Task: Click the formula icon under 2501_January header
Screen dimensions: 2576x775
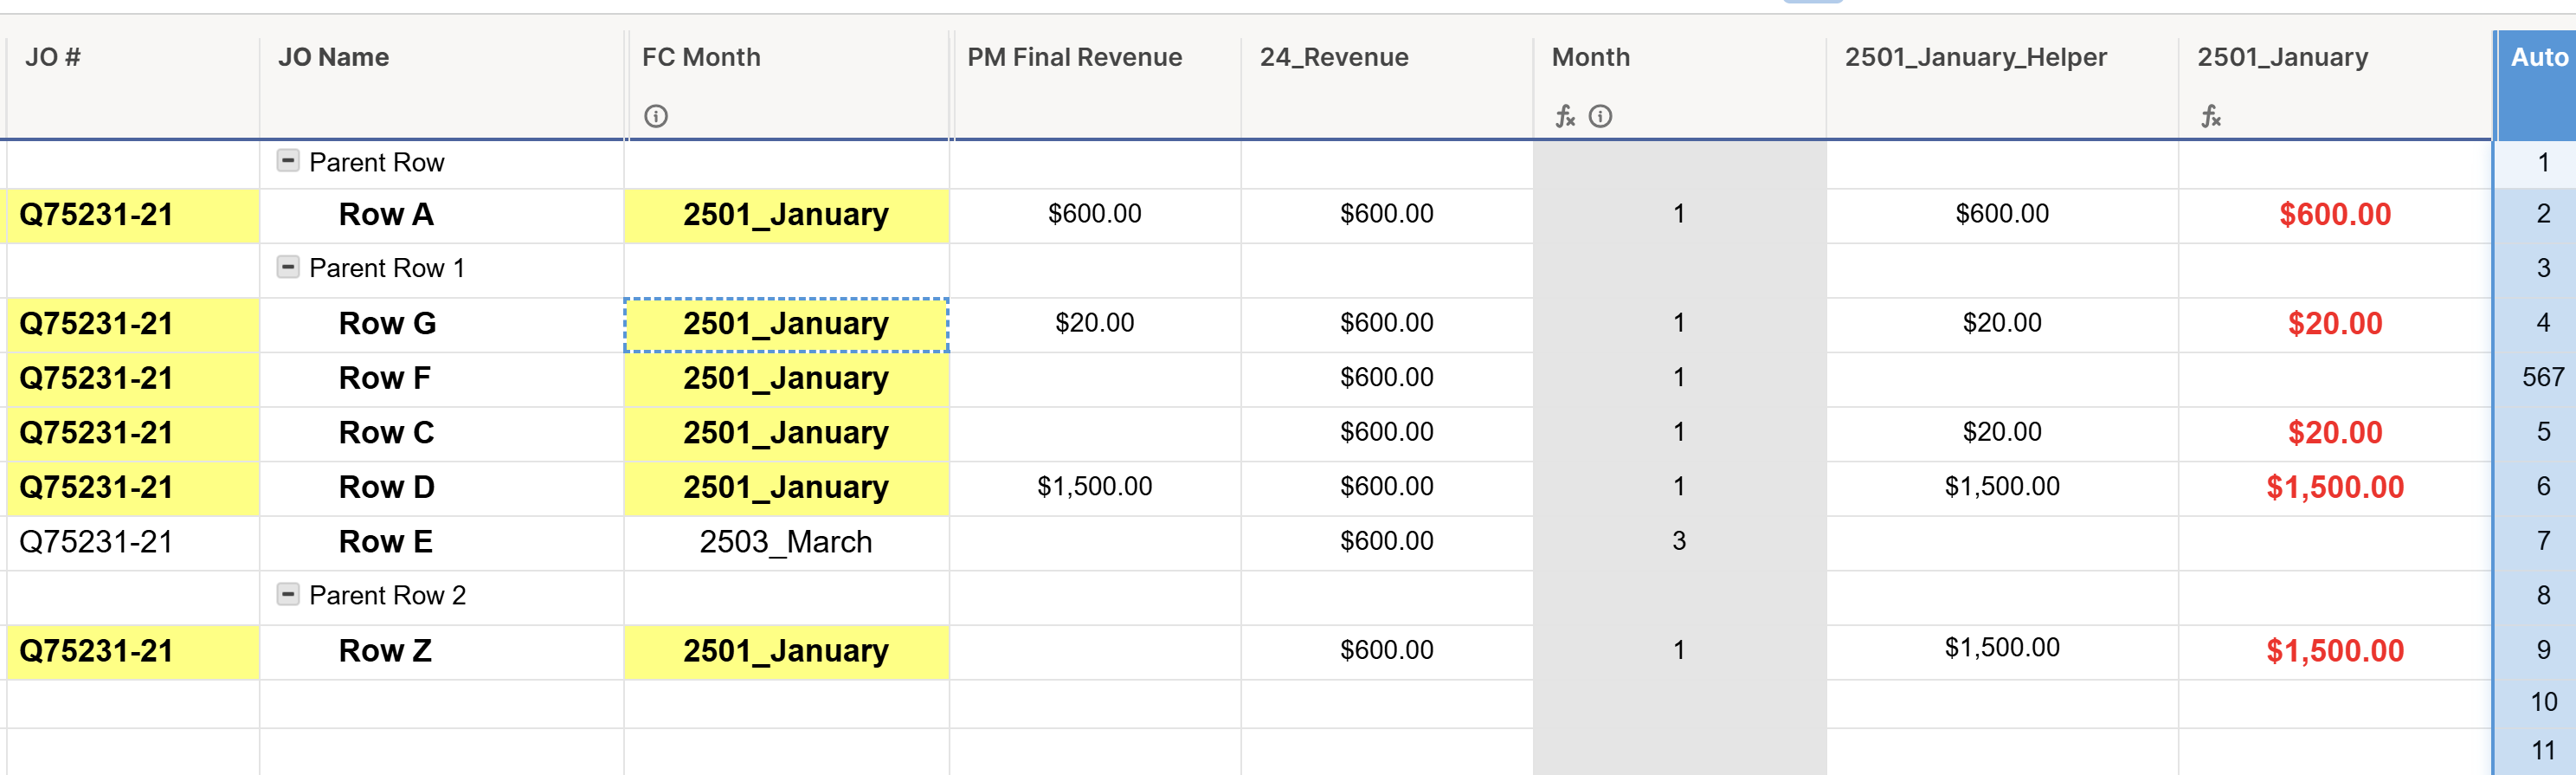Action: point(2210,116)
